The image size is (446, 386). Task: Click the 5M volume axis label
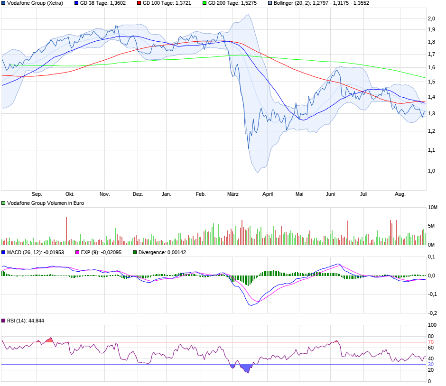[431, 226]
